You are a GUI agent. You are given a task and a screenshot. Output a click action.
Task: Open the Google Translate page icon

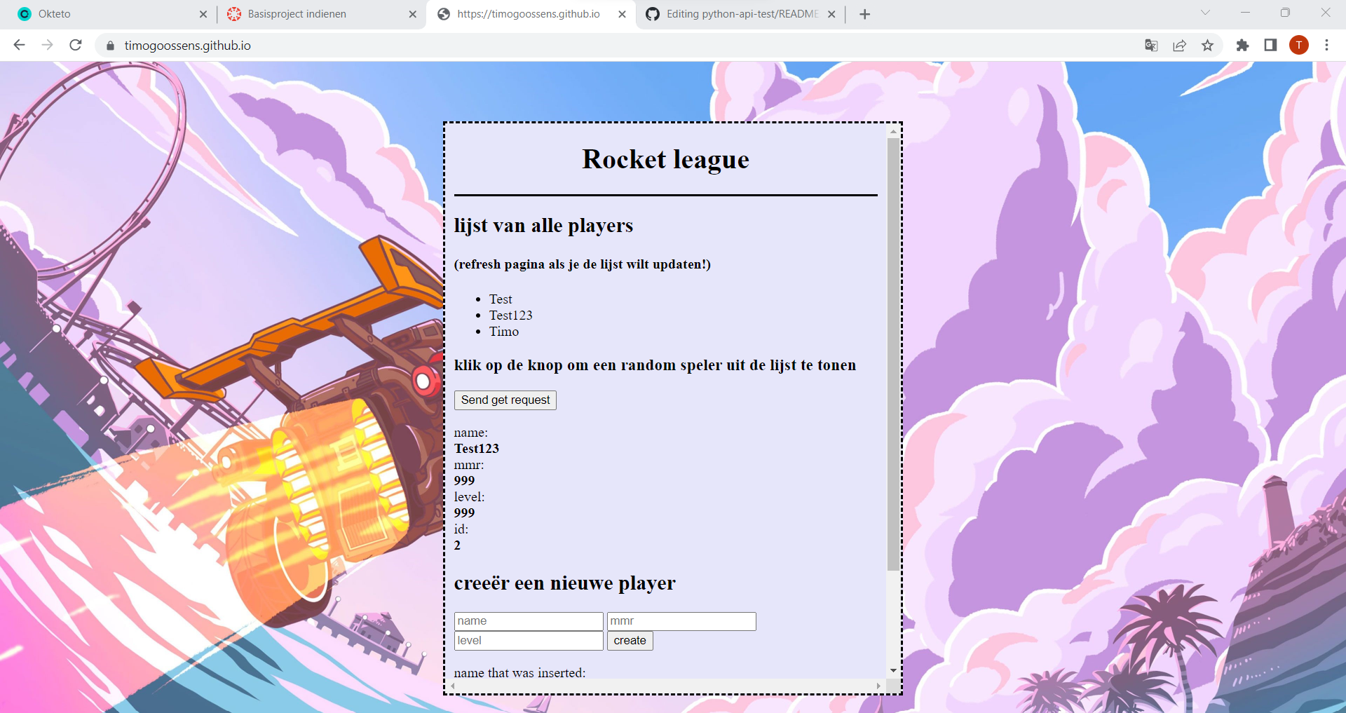[x=1151, y=46]
